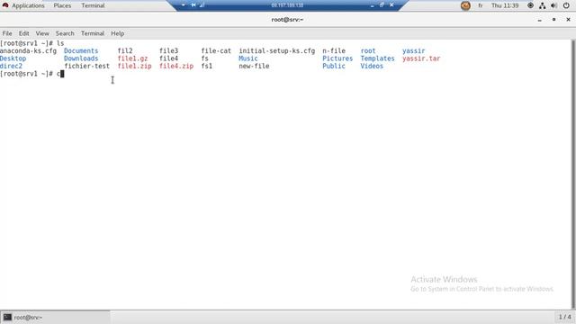Click the file4.zip archive name
576x324 pixels.
[x=176, y=66]
